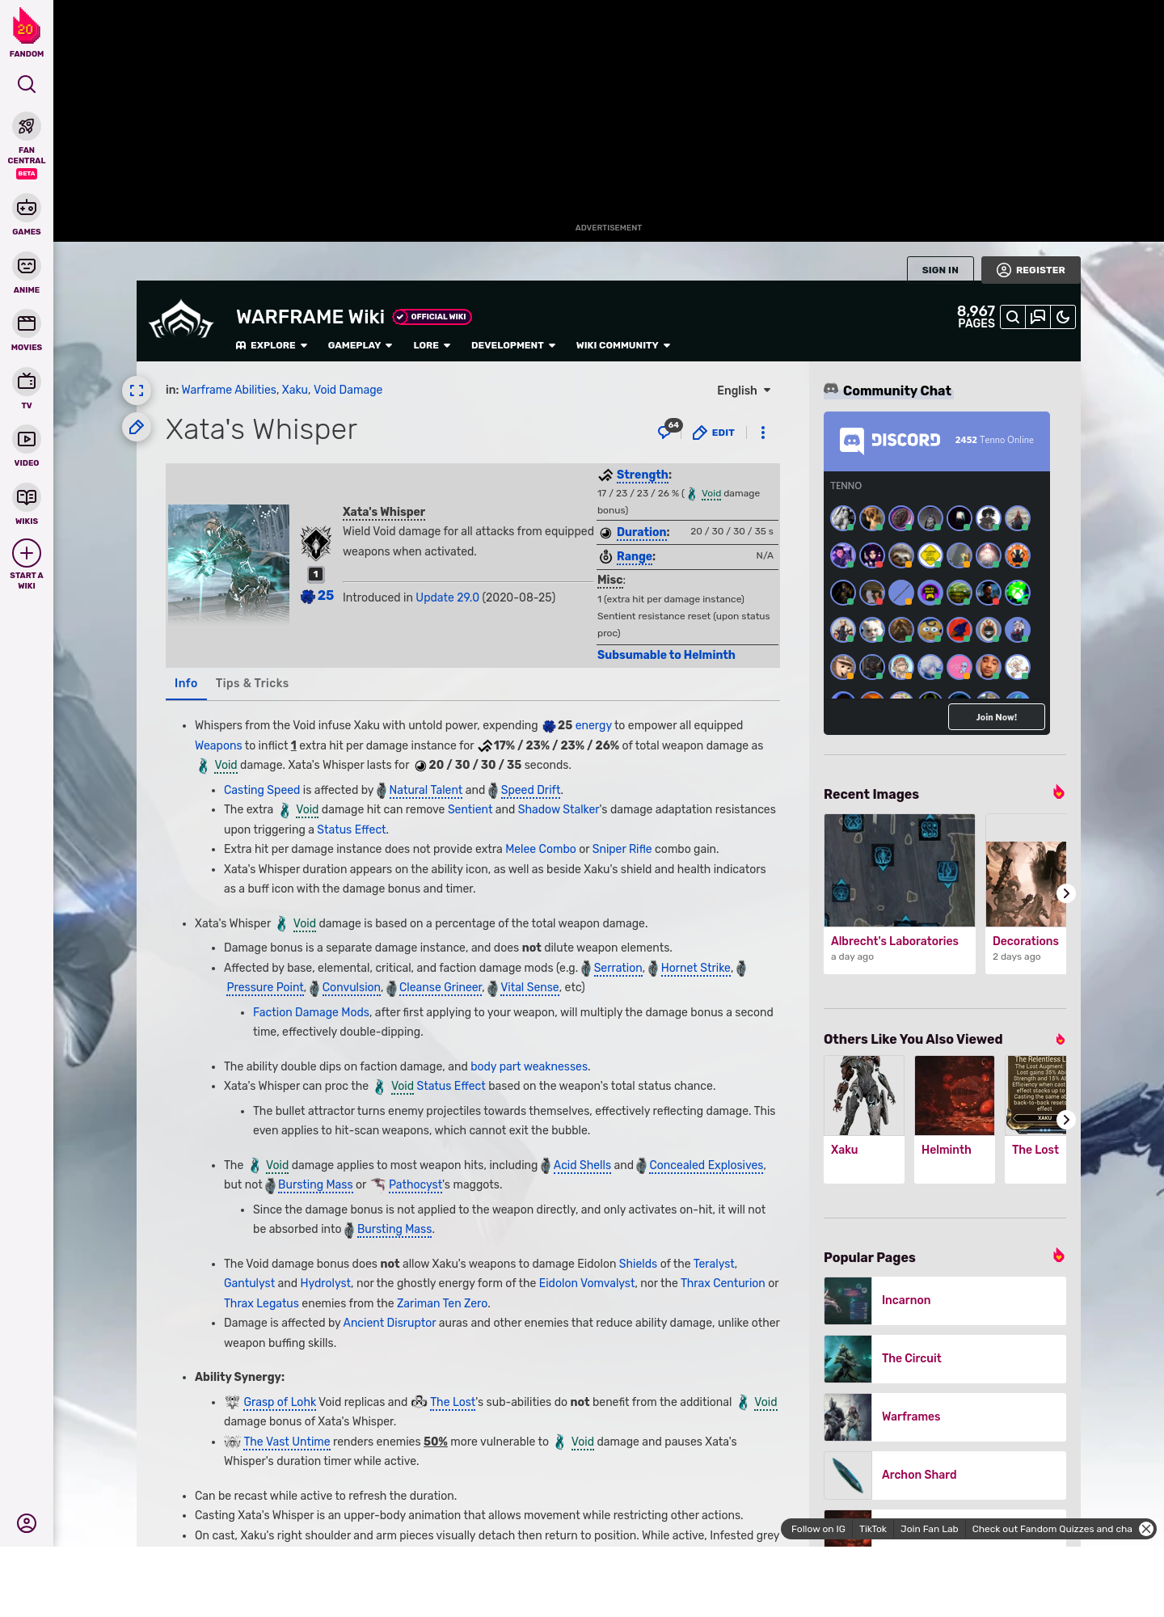Open Fan Central rocket icon
Viewport: 1164px width, 1617px height.
click(x=27, y=127)
